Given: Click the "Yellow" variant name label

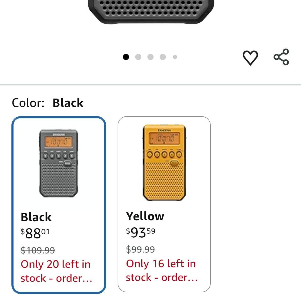Looking at the screenshot, I should tap(145, 216).
